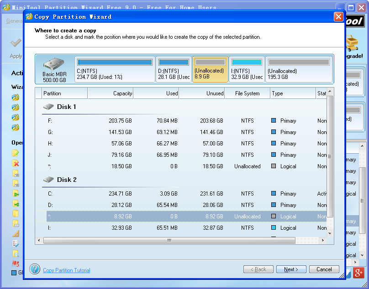The width and height of the screenshot is (369, 289).
Task: Select the G: partition row
Action: [181, 132]
